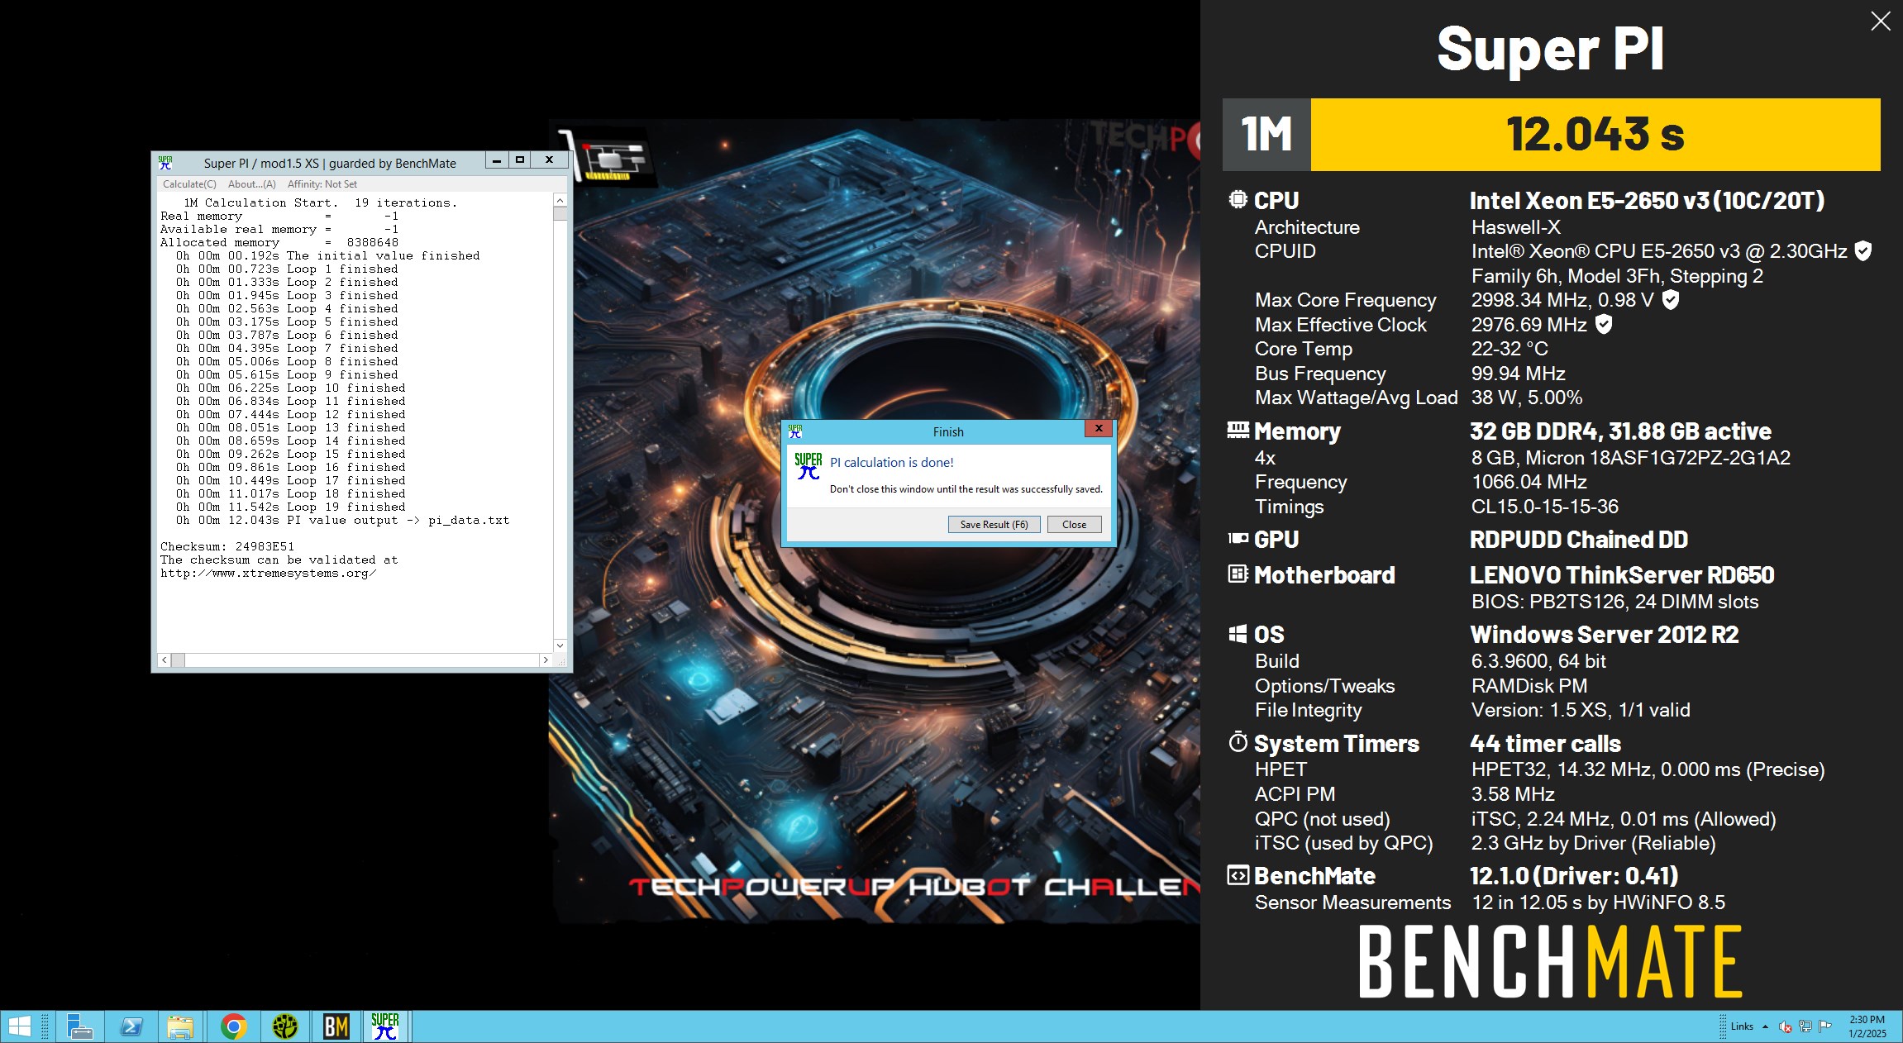Click Save Result (F6) button

[994, 524]
